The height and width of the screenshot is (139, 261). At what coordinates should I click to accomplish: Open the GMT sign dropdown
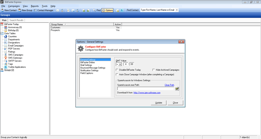click(120, 64)
